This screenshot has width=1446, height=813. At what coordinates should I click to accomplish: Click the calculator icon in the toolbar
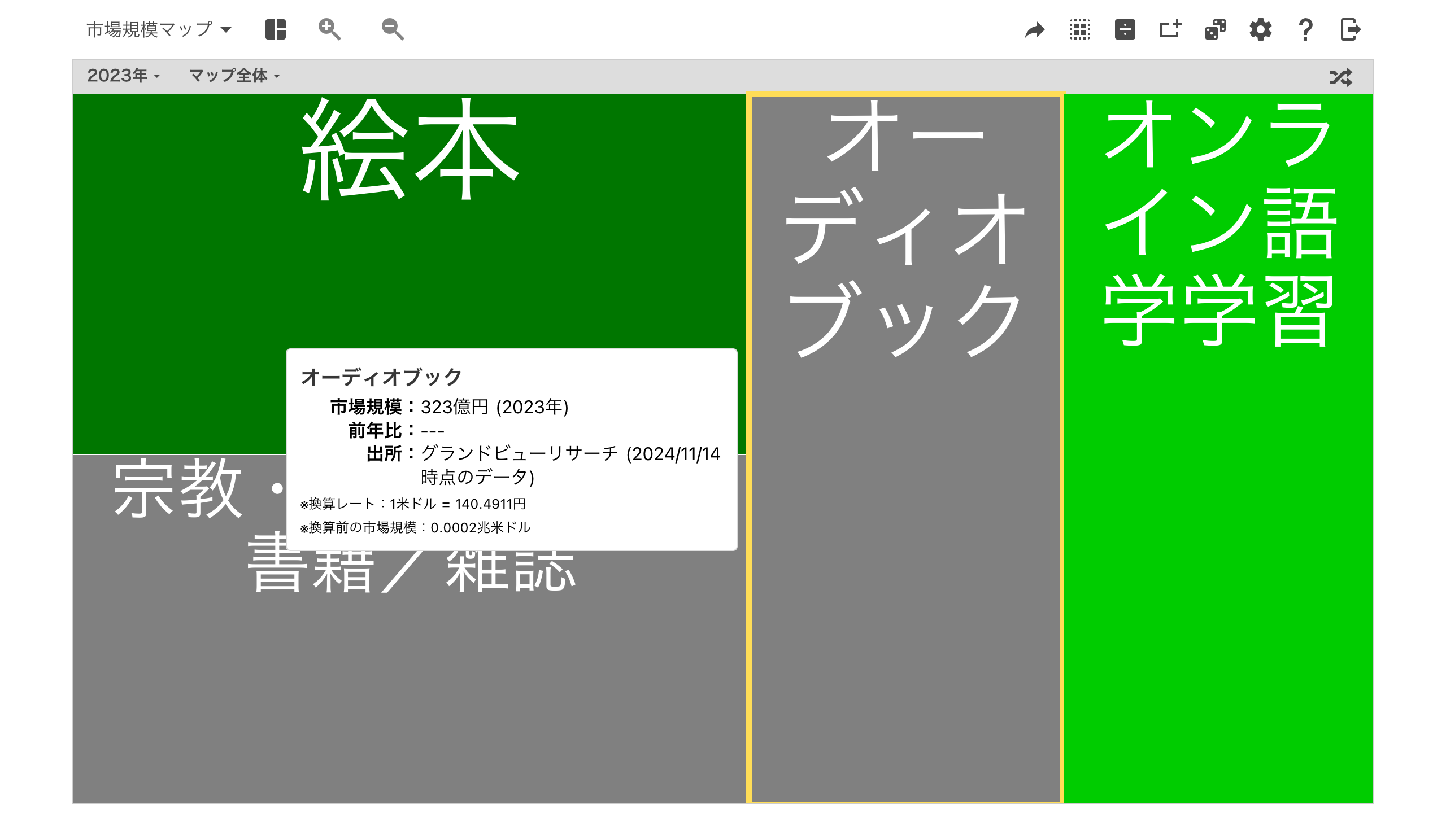(1125, 29)
